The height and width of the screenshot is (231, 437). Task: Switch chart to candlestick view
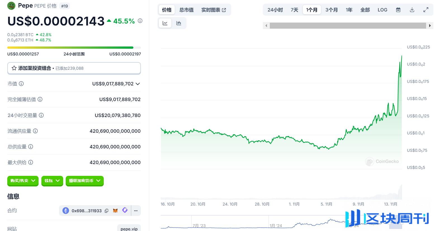179,23
